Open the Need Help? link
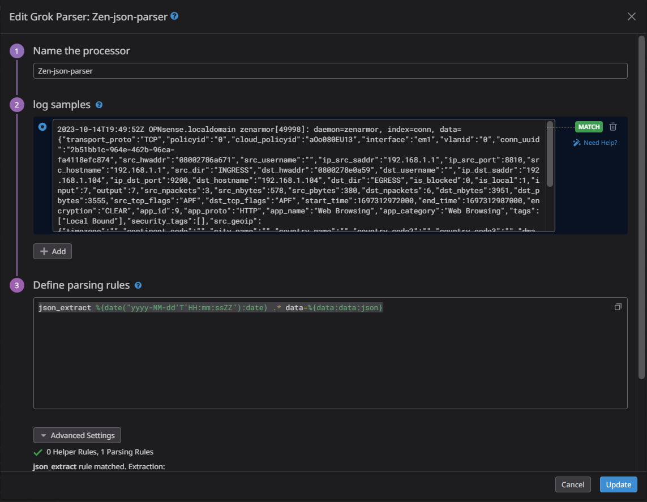 [x=601, y=143]
